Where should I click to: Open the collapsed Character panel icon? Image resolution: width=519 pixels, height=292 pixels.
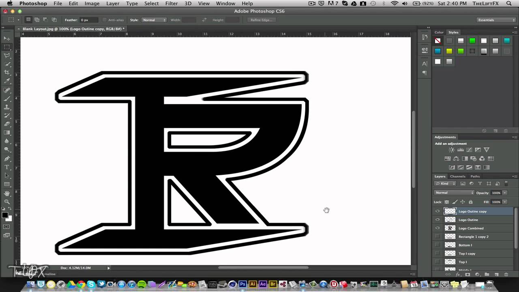click(x=425, y=64)
